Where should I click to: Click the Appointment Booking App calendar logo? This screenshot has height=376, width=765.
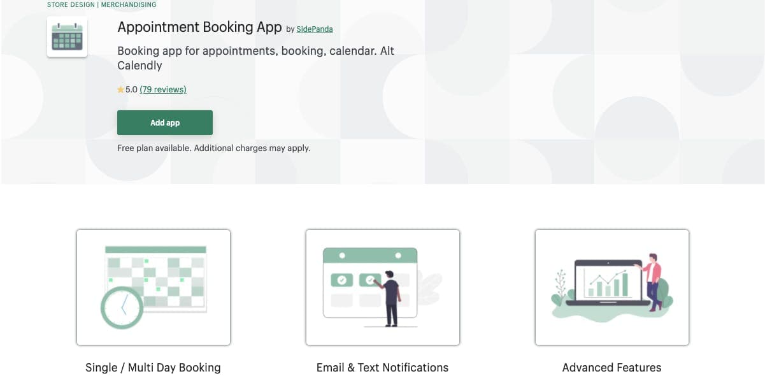[x=66, y=36]
